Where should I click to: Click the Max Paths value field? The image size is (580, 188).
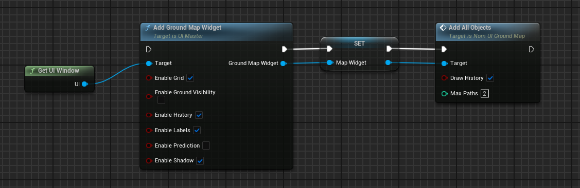coord(485,93)
